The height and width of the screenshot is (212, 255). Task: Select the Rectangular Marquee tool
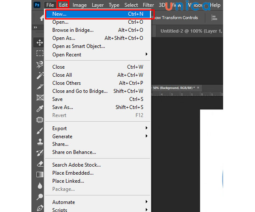pos(40,53)
